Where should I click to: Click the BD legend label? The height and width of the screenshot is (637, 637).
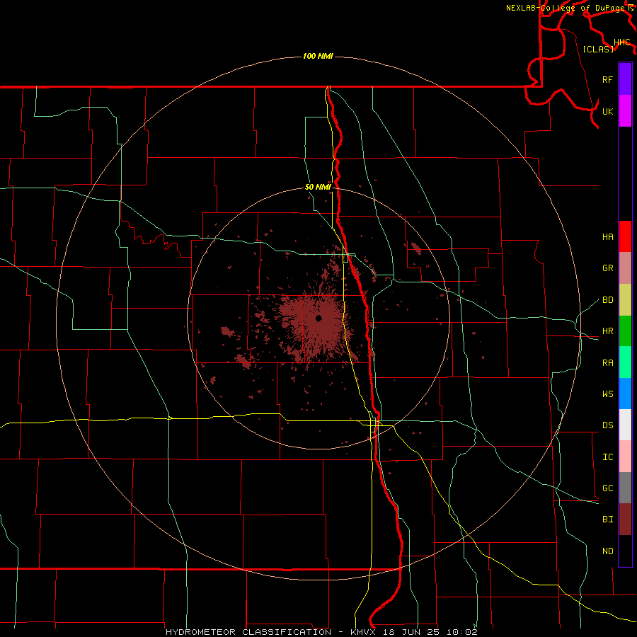607,300
